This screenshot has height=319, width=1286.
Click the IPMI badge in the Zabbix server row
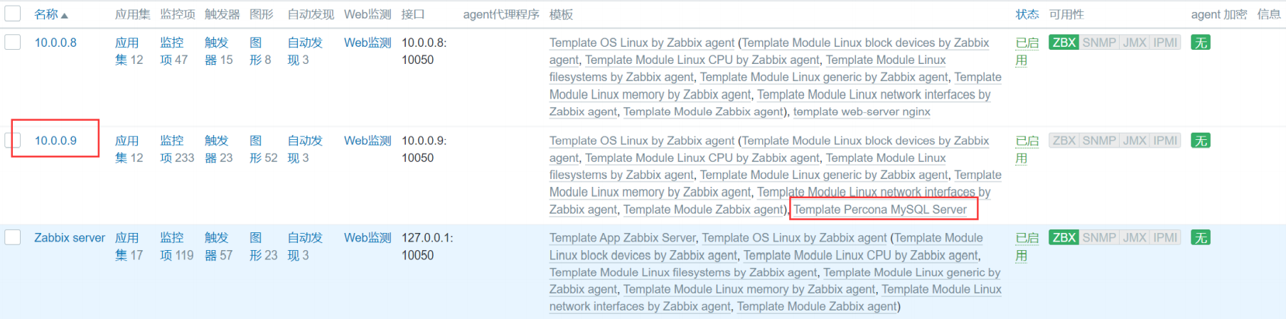1165,238
